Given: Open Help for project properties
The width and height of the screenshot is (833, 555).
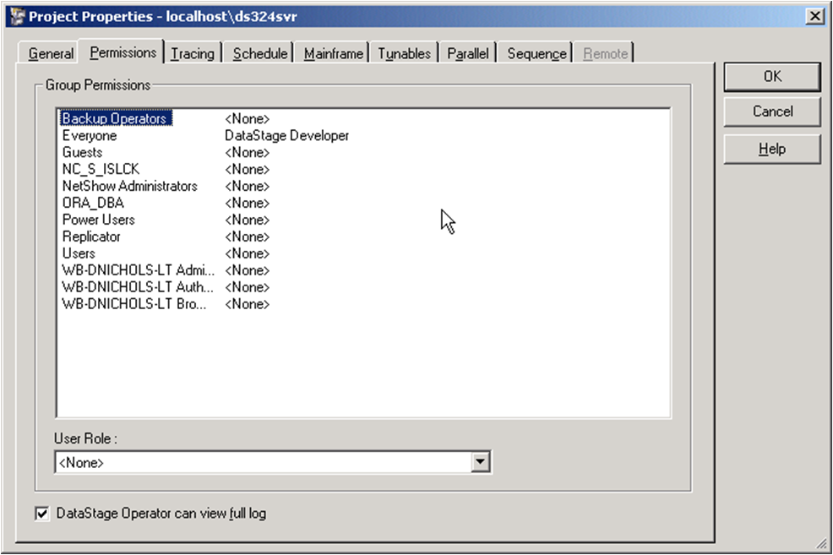Looking at the screenshot, I should pos(772,150).
